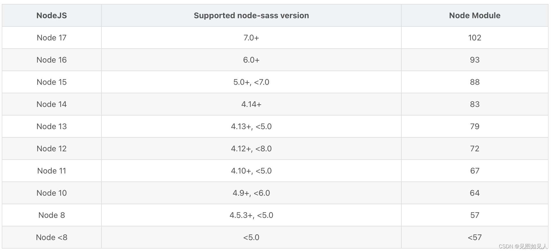Viewport: 552px width, 252px height.
Task: Click the Node <8 cell
Action: (x=51, y=237)
